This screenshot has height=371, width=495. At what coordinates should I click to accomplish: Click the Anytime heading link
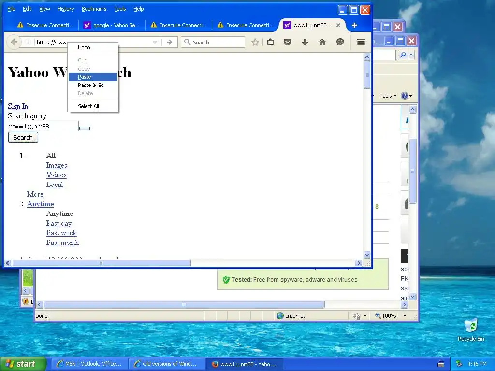click(41, 204)
